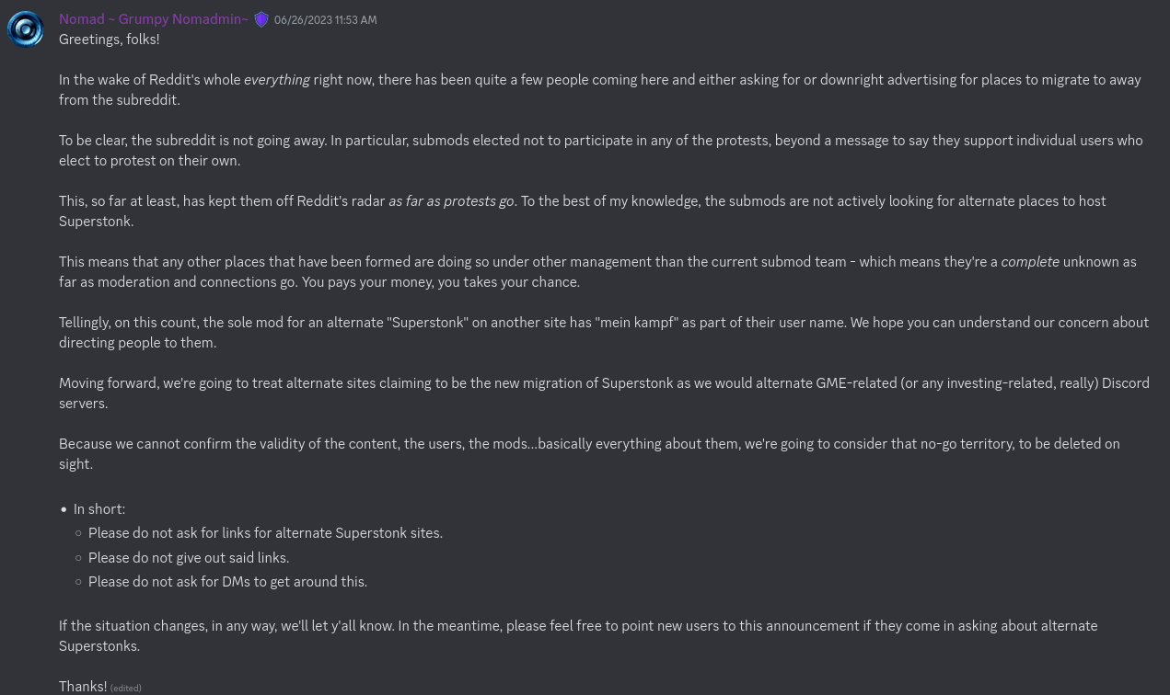Click the italic word "complete"
The image size is (1170, 695).
click(1030, 262)
